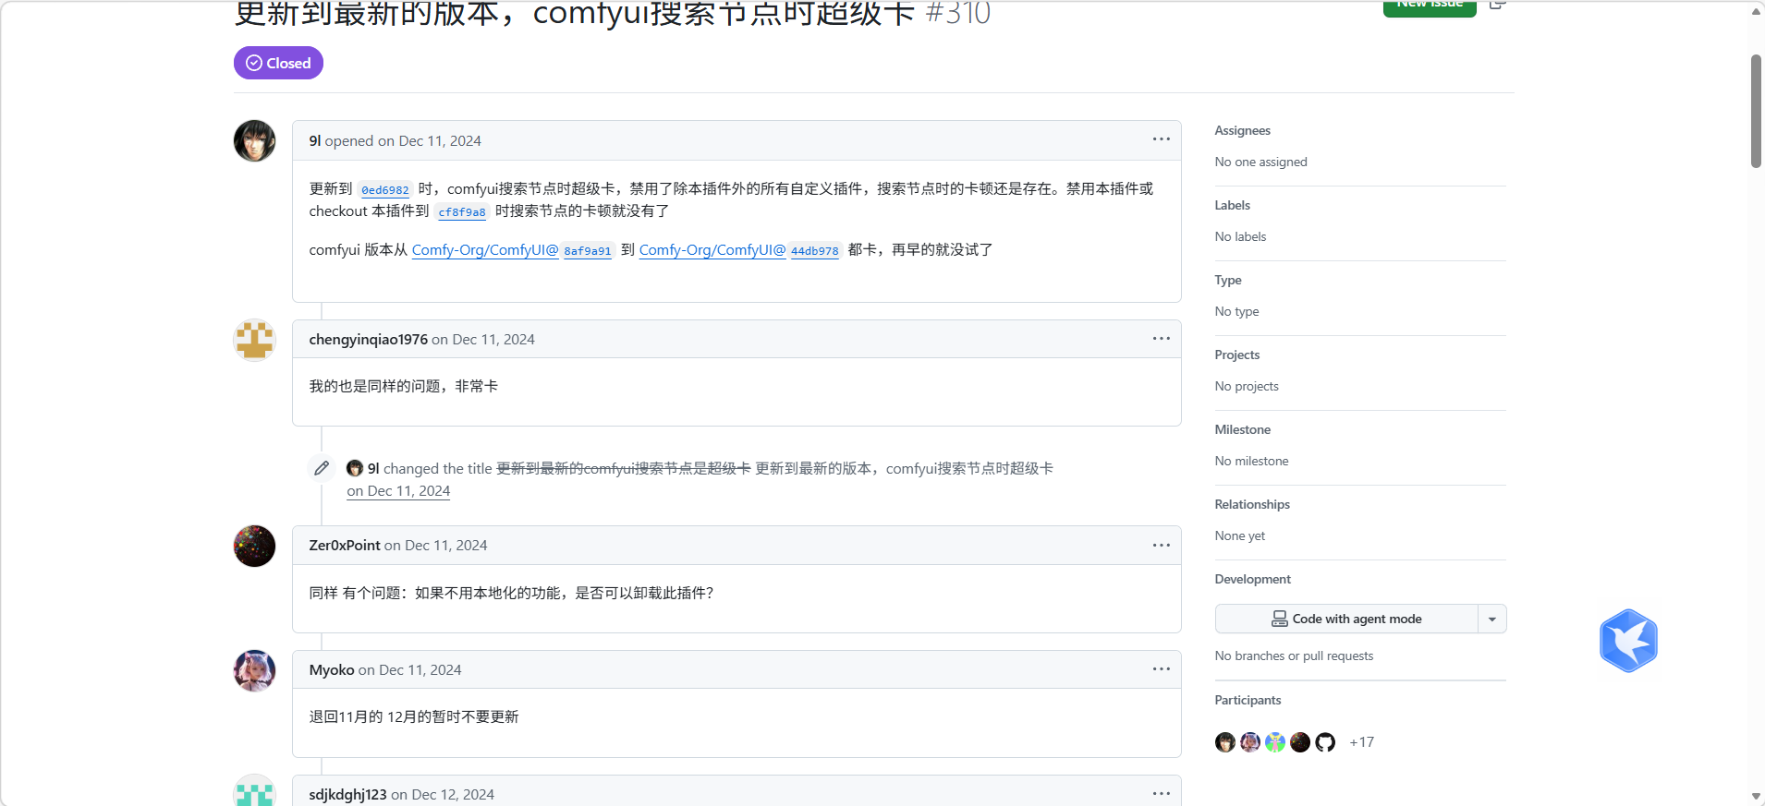Open options menu on sdjkdghj123's comment
The image size is (1765, 806).
pos(1161,794)
